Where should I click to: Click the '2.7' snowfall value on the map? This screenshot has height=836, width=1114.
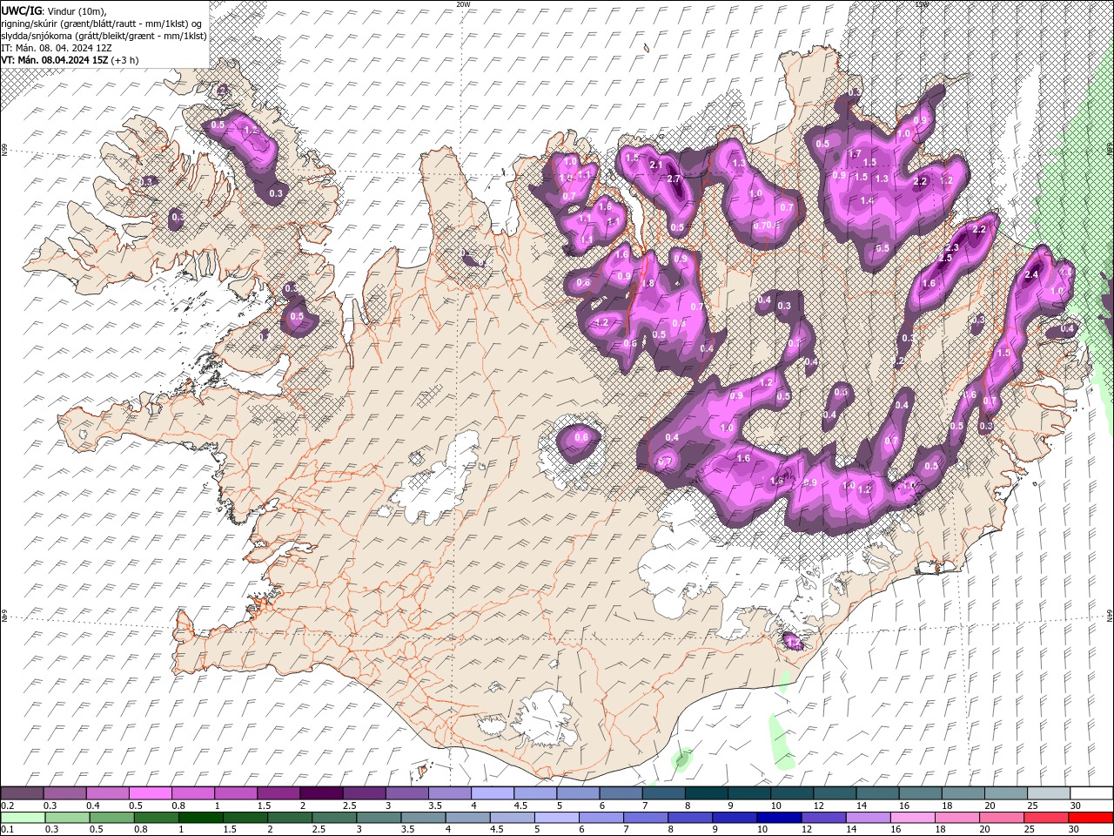point(673,179)
